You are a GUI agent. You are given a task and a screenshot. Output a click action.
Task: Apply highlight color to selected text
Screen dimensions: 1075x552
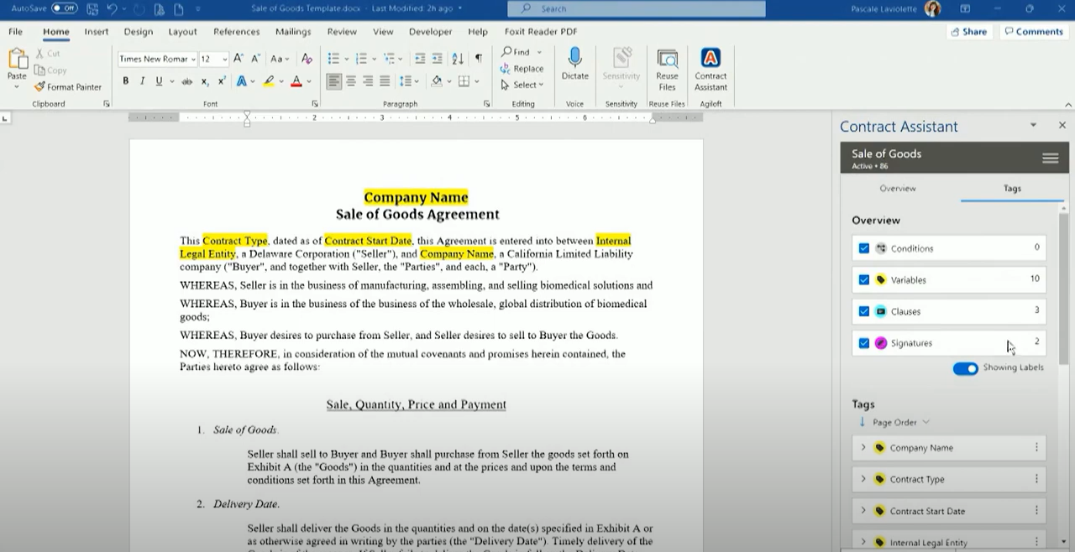(268, 81)
